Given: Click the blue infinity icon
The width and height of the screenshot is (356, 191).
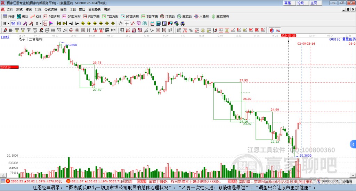Looking at the screenshot, I should pyautogui.click(x=278, y=30).
